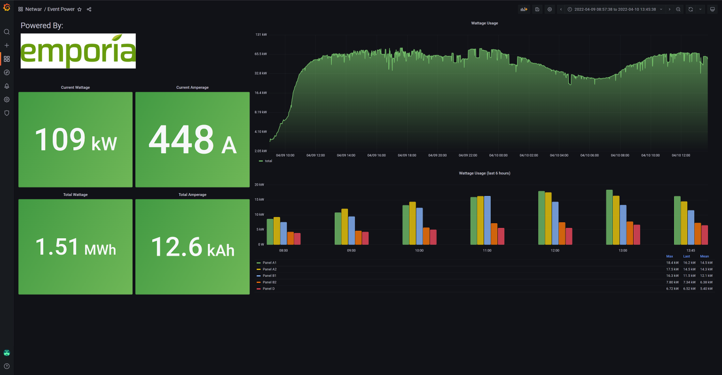Click the Netwar folder breadcrumb
The height and width of the screenshot is (375, 722).
click(x=33, y=9)
